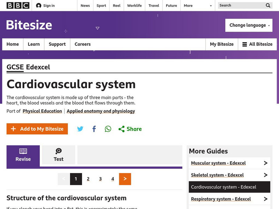Image resolution: width=279 pixels, height=209 pixels.
Task: Click the Revise book icon
Action: [x=23, y=151]
